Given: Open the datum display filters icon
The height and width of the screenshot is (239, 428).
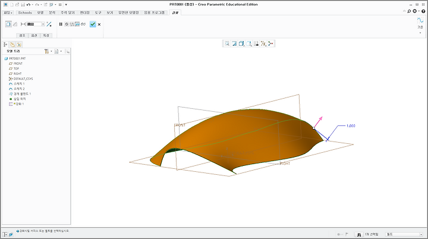Looking at the screenshot, I should pos(263,43).
